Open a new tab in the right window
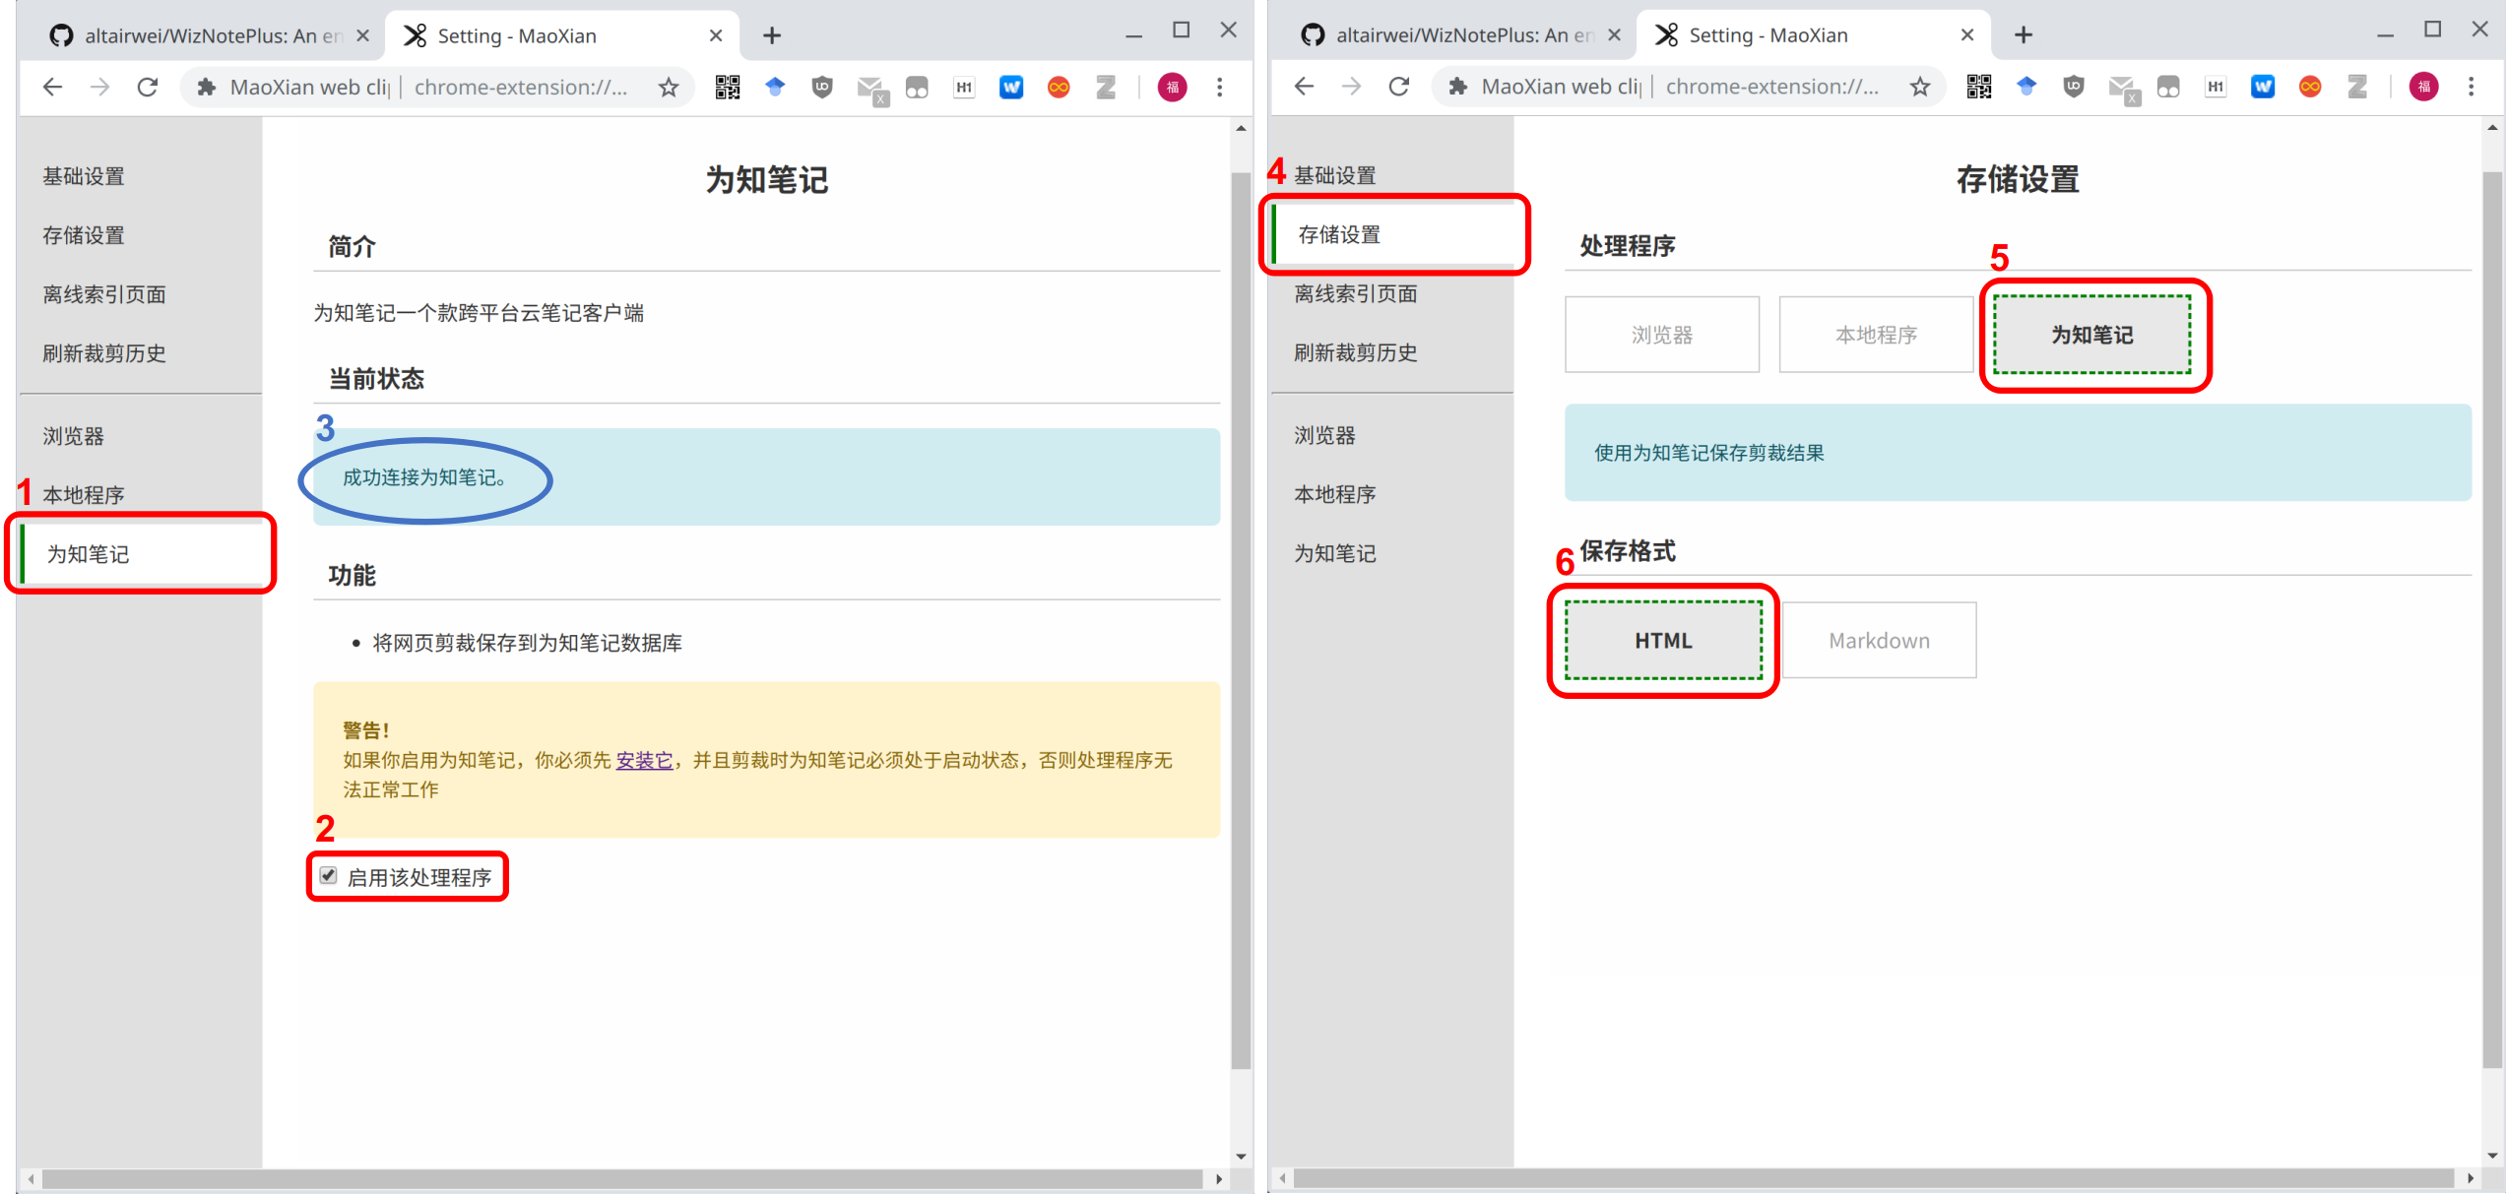 (x=2024, y=34)
